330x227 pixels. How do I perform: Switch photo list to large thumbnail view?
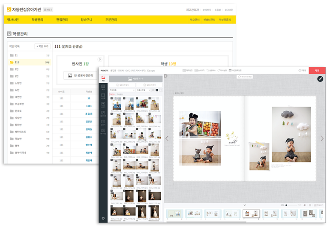[161, 90]
